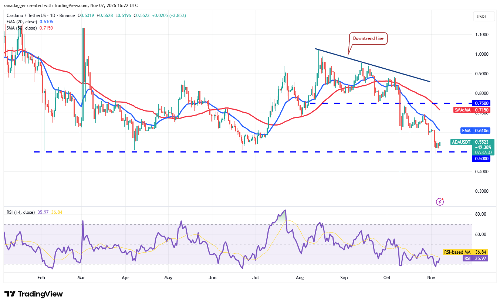
Task: Click the RSI (14, close) indicator label
Action: tap(20, 211)
